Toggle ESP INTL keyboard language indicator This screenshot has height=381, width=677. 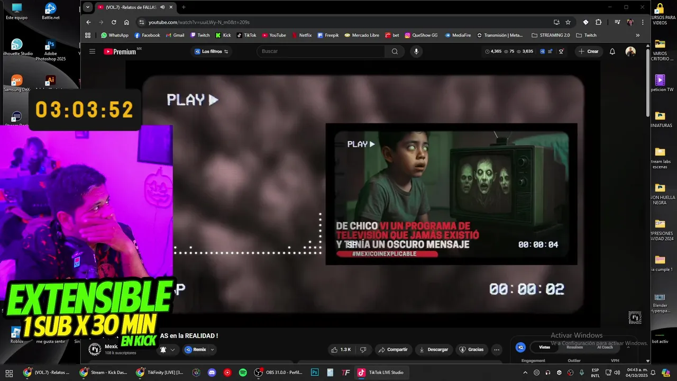pyautogui.click(x=596, y=373)
